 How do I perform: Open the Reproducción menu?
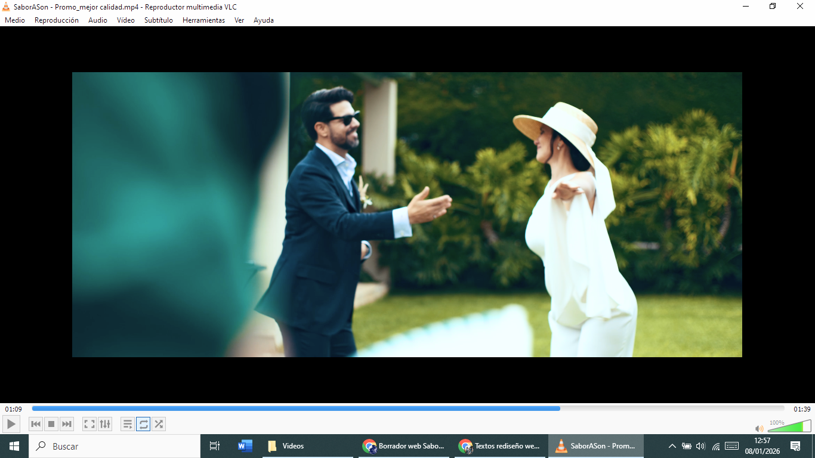click(x=56, y=20)
